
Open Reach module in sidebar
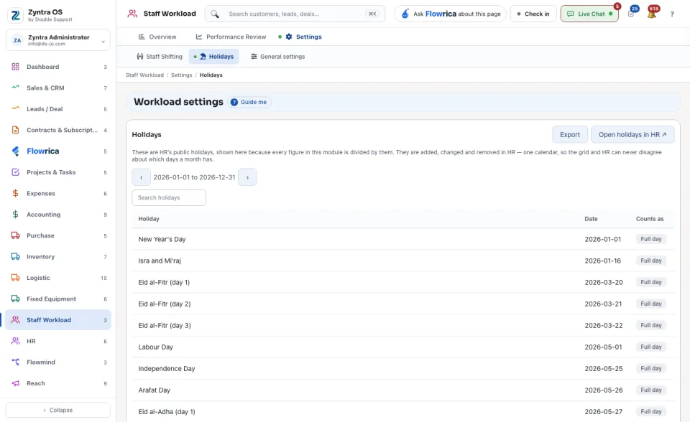[x=58, y=383]
